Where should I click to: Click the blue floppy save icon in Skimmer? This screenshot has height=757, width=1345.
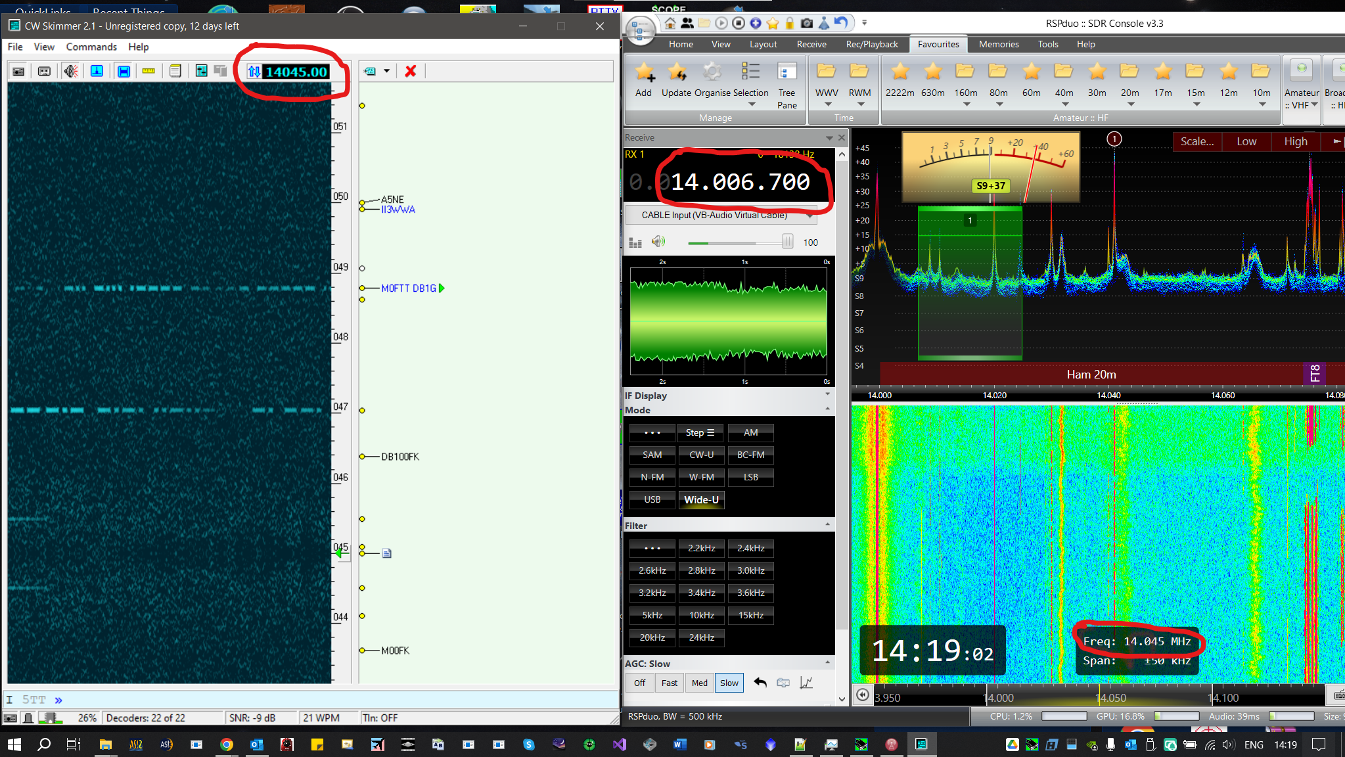[123, 71]
